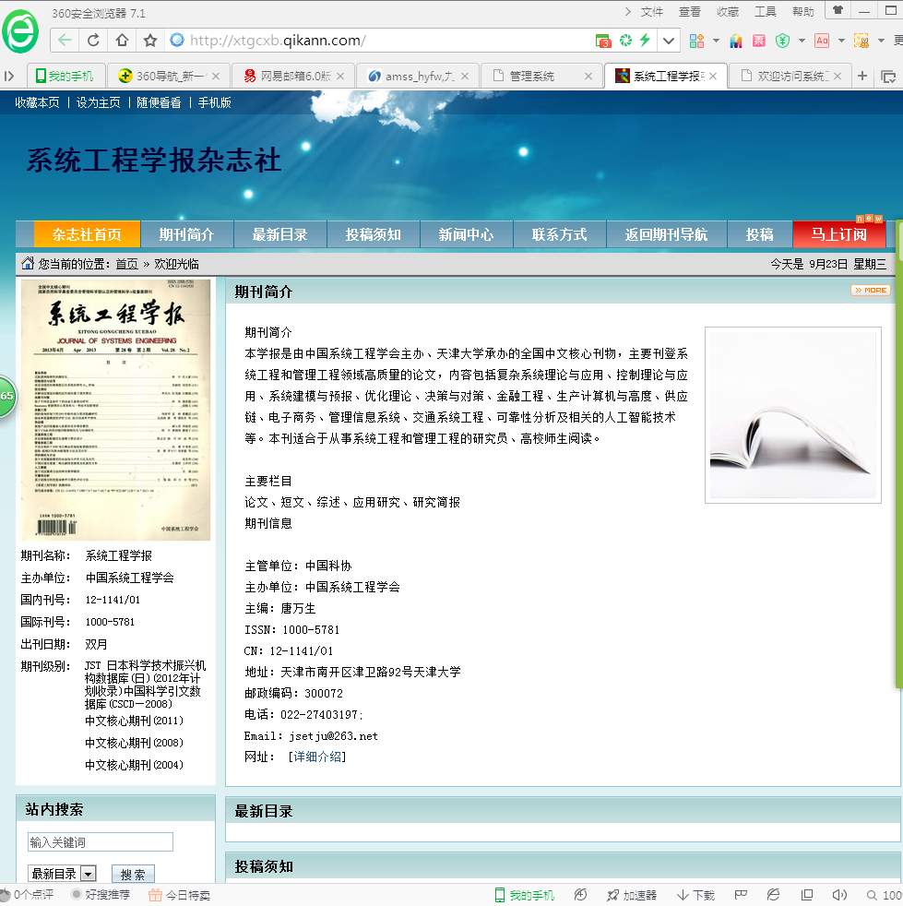Open the 最新目录 search category dropdown
This screenshot has height=906, width=903.
pyautogui.click(x=63, y=873)
